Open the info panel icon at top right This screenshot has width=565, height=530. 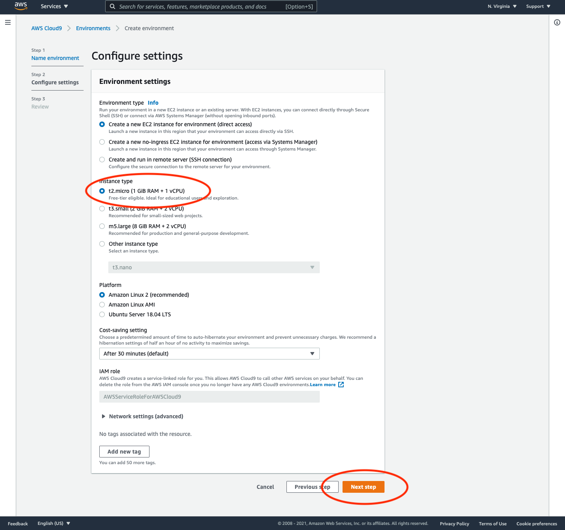pos(557,22)
